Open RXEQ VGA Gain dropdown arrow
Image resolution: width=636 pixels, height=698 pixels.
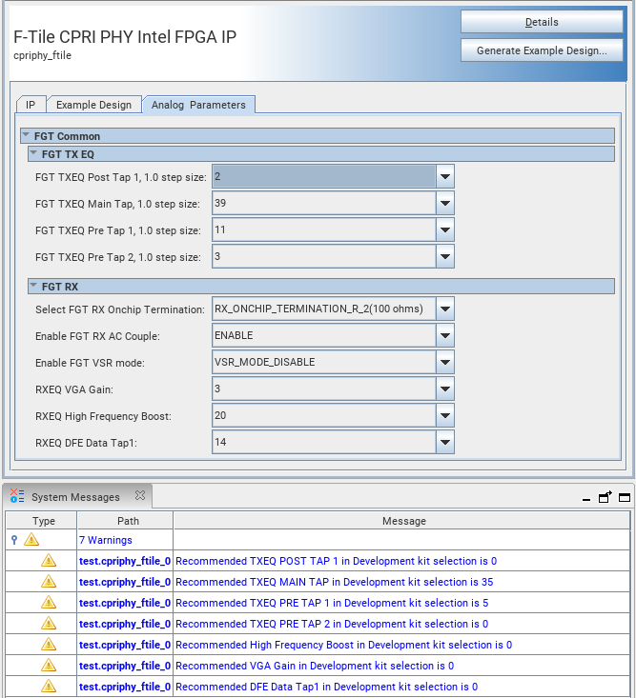click(444, 389)
